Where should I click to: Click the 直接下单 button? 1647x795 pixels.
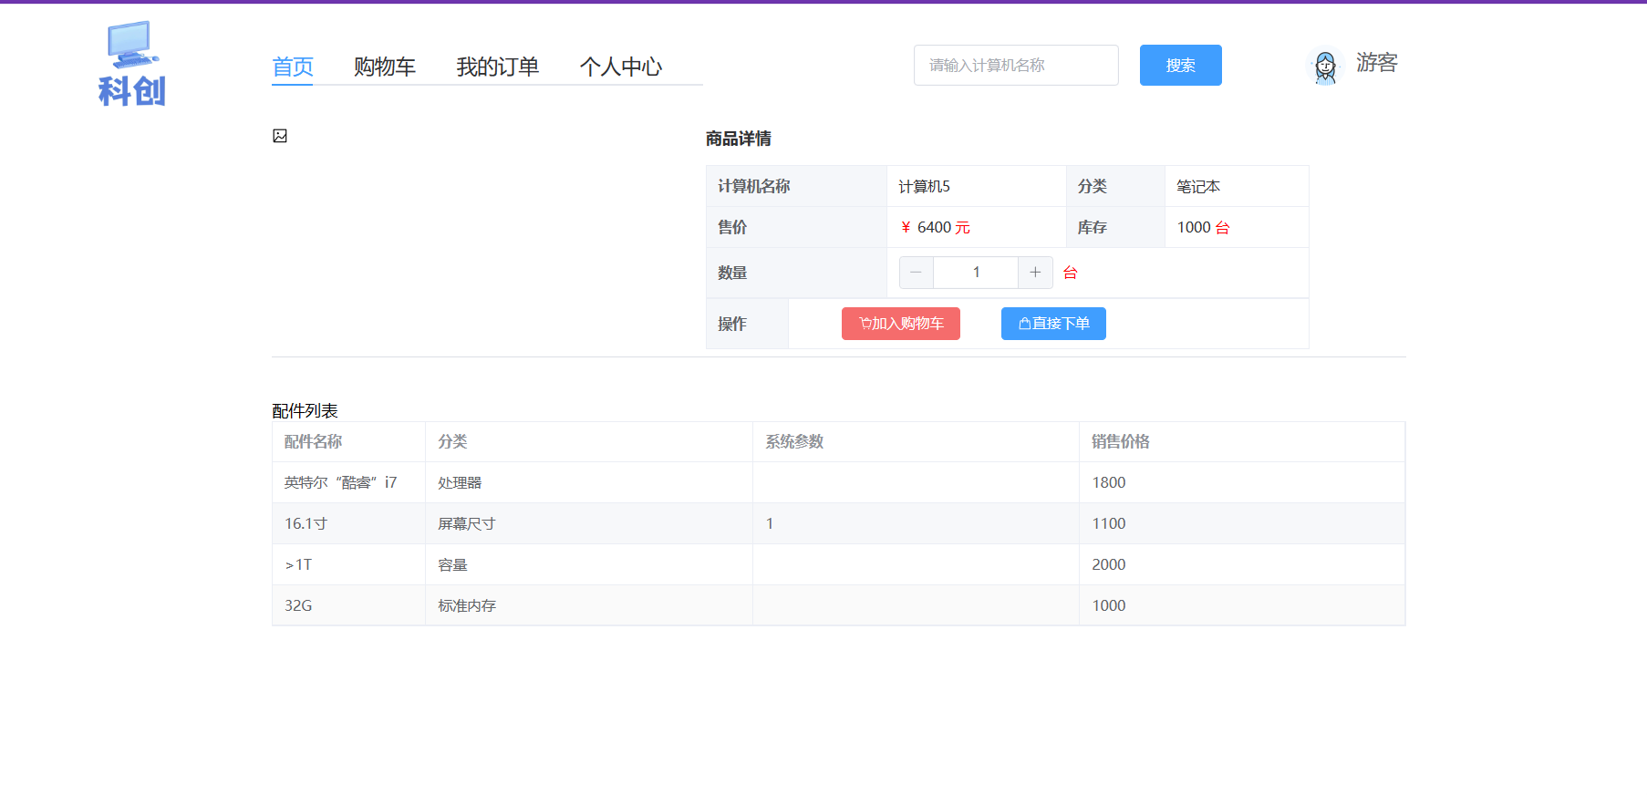pyautogui.click(x=1053, y=324)
